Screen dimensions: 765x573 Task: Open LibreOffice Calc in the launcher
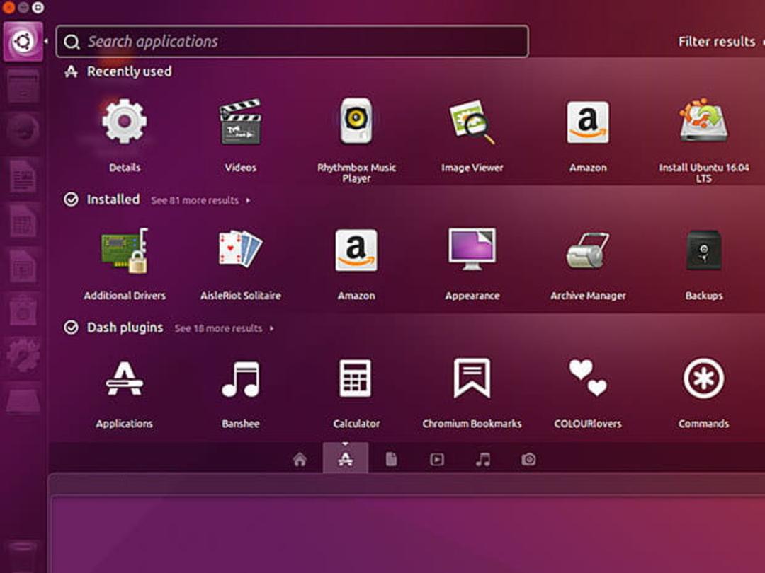click(x=23, y=220)
